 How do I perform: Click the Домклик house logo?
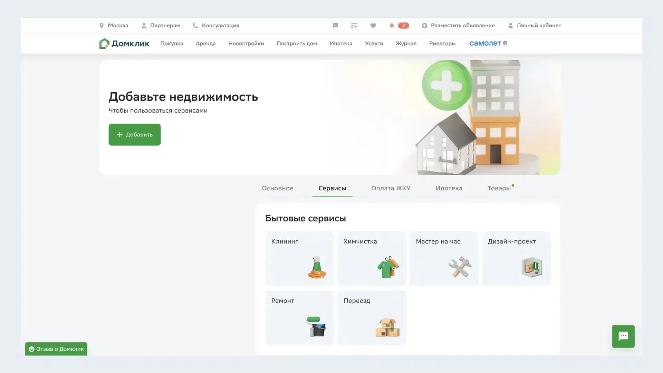point(104,44)
